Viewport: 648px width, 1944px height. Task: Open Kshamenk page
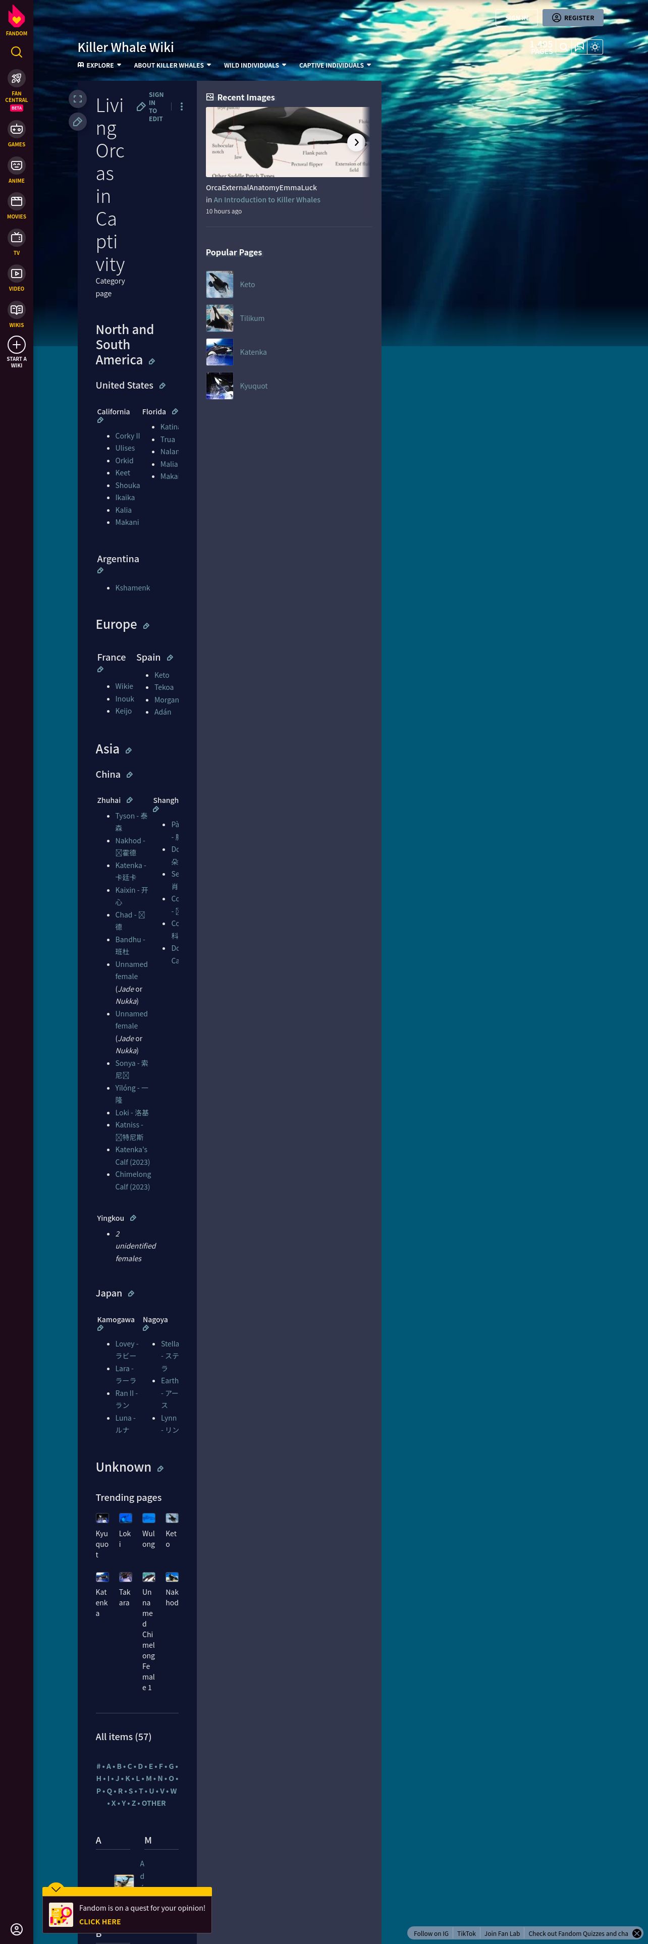pos(133,588)
